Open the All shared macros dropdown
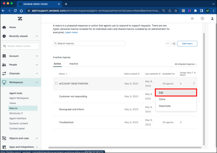The width and height of the screenshot is (217, 153). tap(186, 64)
